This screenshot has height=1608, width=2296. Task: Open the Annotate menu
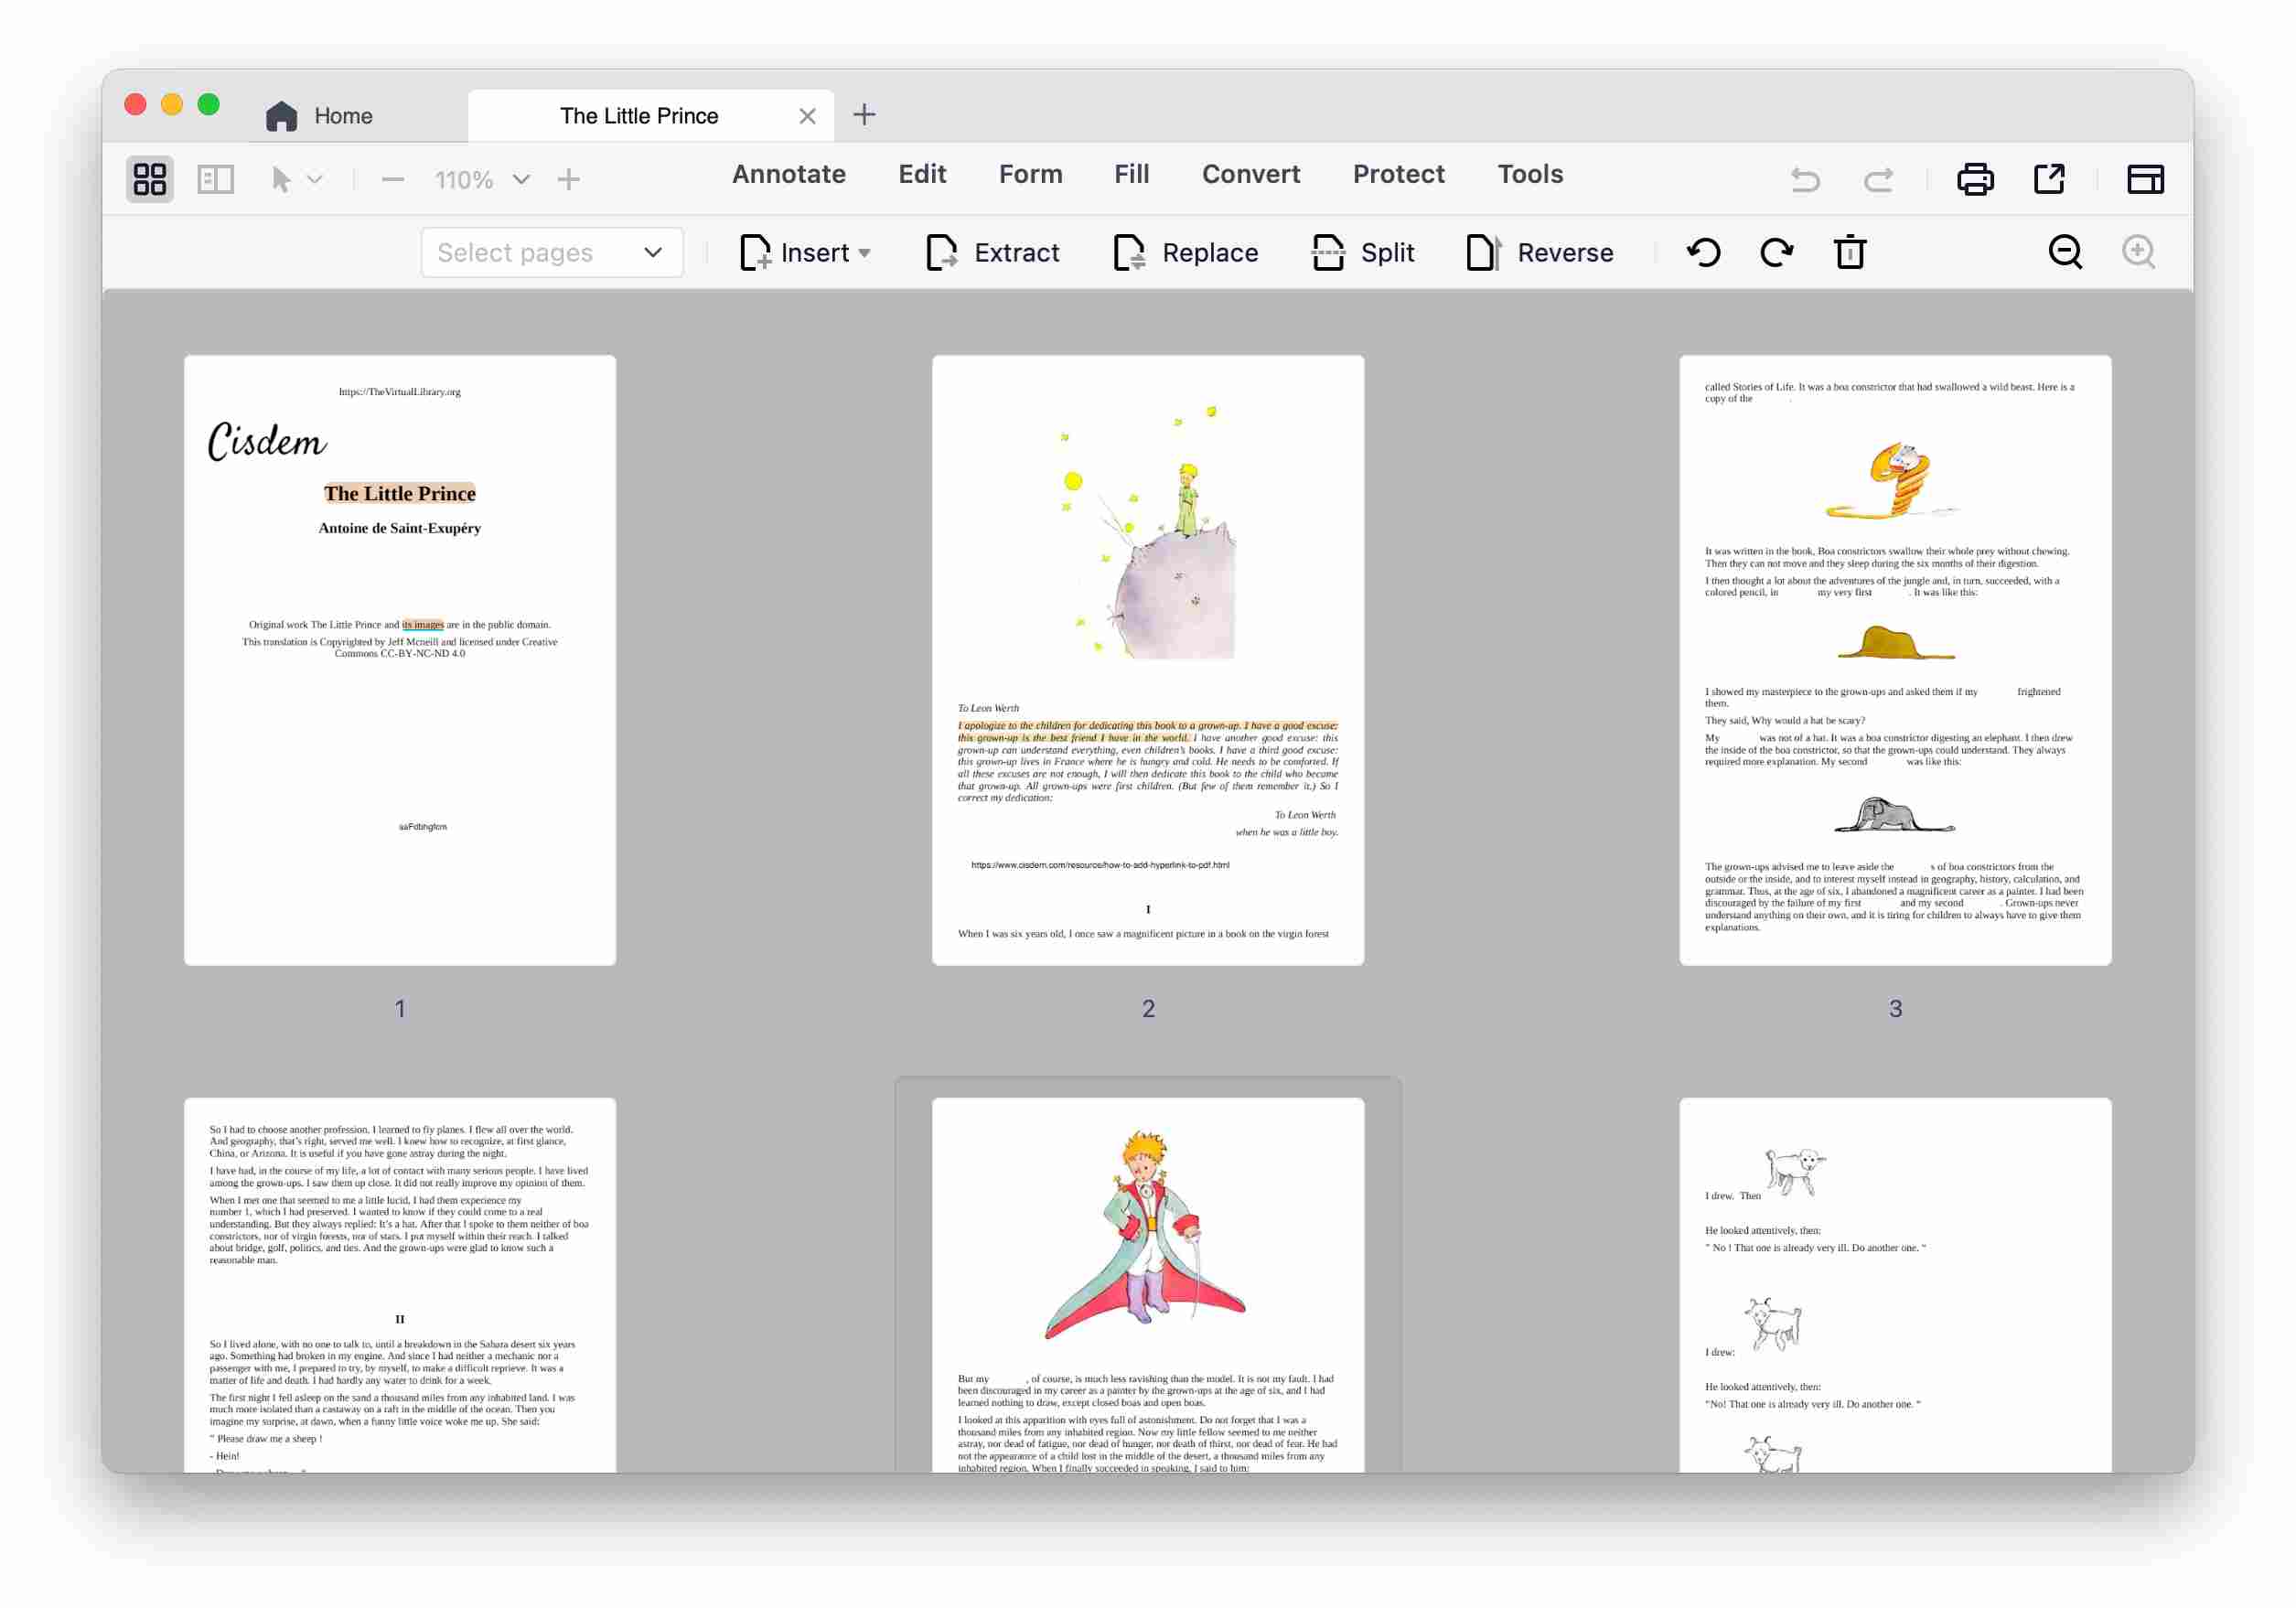[788, 174]
